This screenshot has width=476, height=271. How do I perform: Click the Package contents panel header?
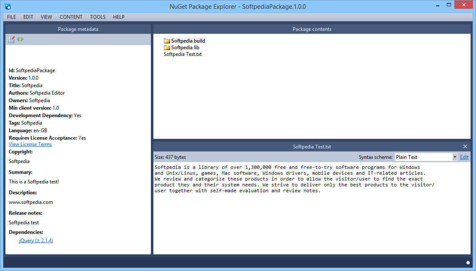(x=312, y=29)
